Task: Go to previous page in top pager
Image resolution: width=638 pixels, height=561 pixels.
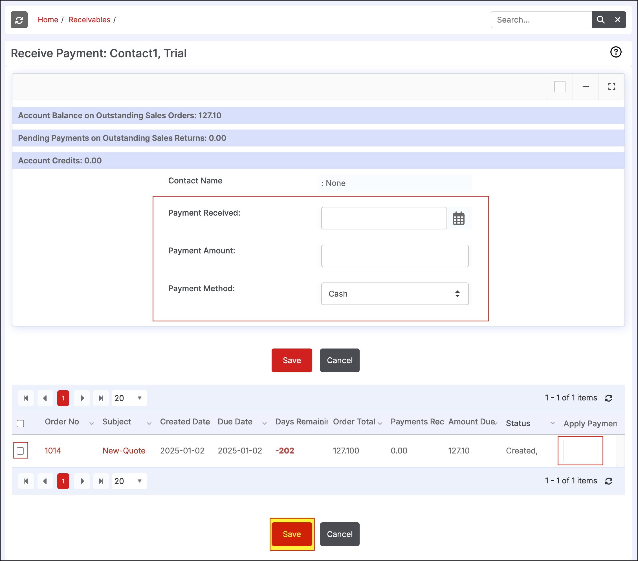Action: tap(45, 398)
